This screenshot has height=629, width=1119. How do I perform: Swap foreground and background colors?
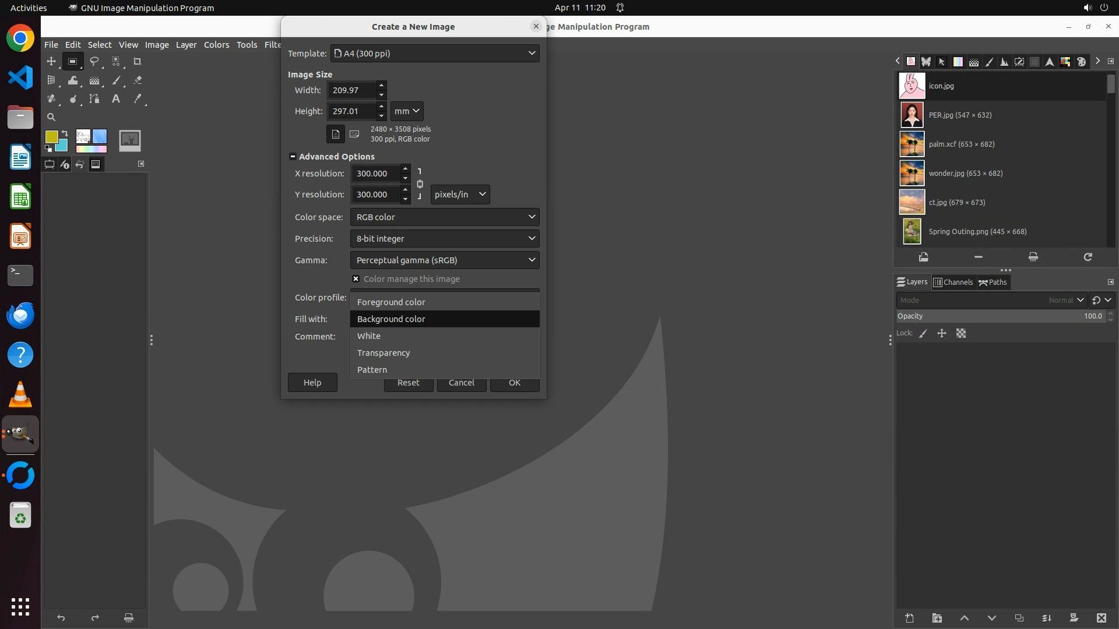click(65, 133)
